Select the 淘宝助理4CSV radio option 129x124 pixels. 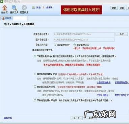[55, 45]
